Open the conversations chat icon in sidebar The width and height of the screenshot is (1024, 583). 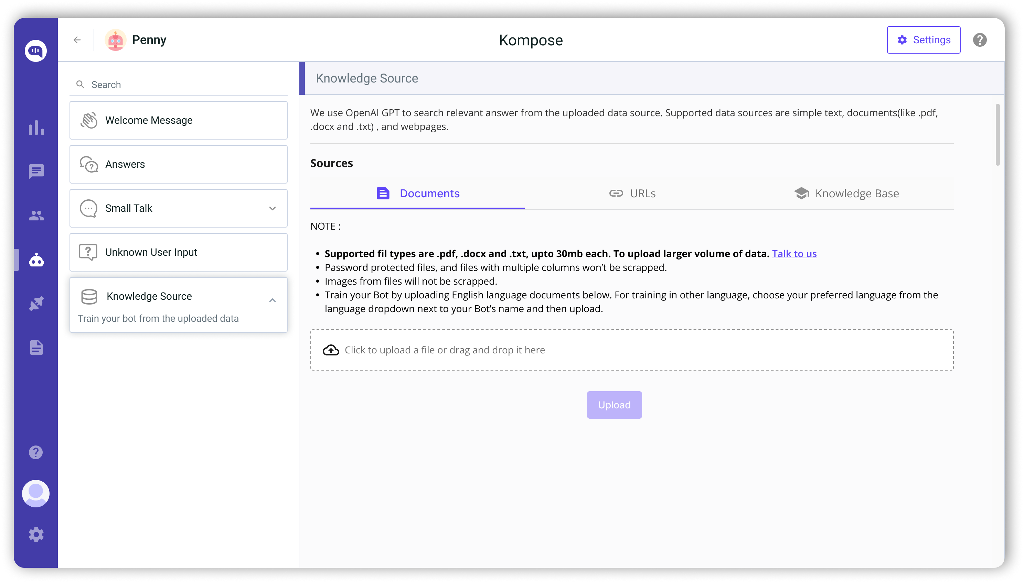36,172
